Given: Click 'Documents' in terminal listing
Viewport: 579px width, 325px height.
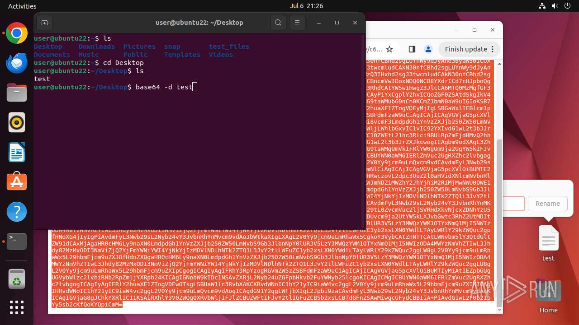Looking at the screenshot, I should click(52, 55).
